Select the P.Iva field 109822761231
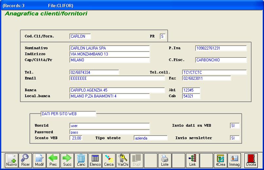This screenshot has width=264, height=170. click(x=221, y=48)
